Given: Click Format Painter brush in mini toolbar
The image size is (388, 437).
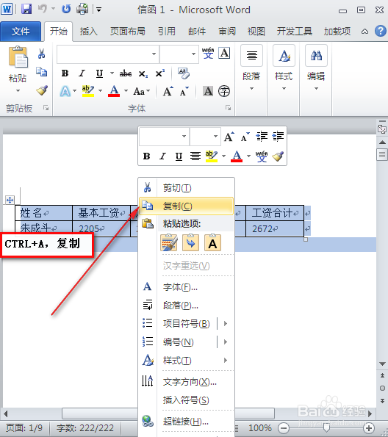Looking at the screenshot, I should point(278,156).
